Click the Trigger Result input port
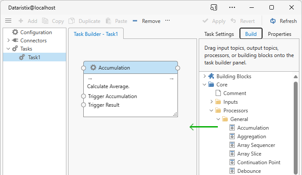Viewport: 302px width, 175px height. [x=84, y=105]
